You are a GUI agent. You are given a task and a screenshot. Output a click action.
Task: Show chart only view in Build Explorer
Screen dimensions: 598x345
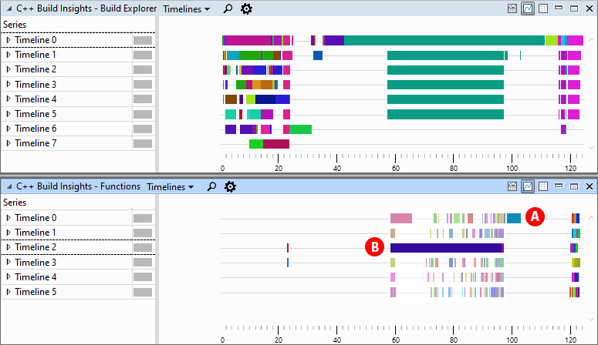click(x=528, y=8)
